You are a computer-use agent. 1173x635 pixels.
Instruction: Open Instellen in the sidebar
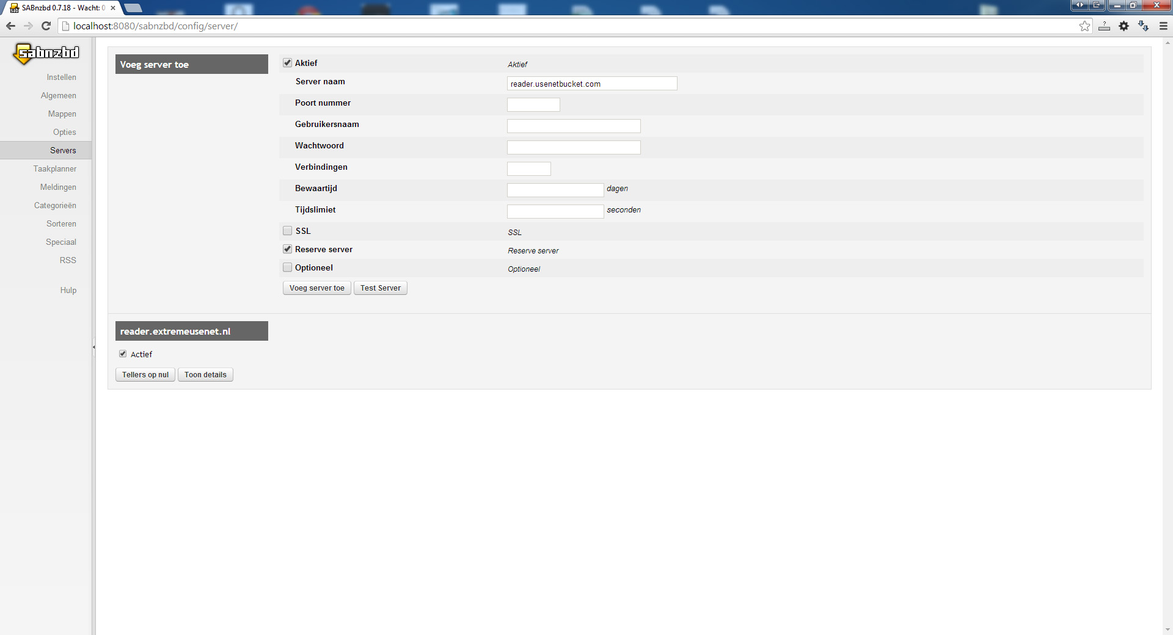coord(61,77)
